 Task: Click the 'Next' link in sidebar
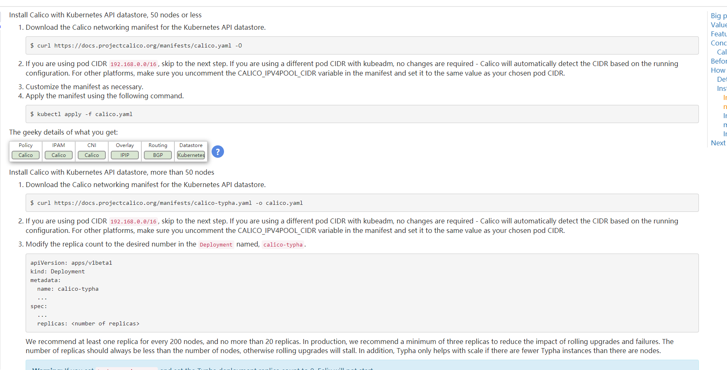pyautogui.click(x=718, y=143)
